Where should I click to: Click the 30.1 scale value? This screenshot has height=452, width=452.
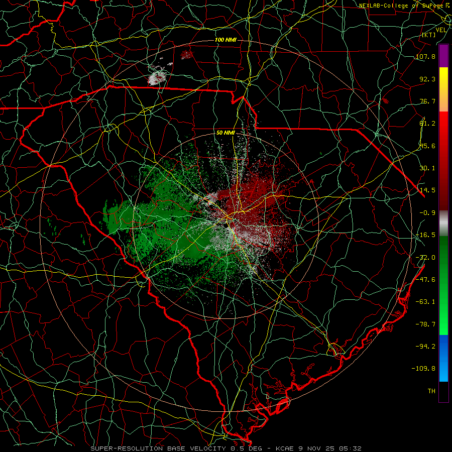427,168
